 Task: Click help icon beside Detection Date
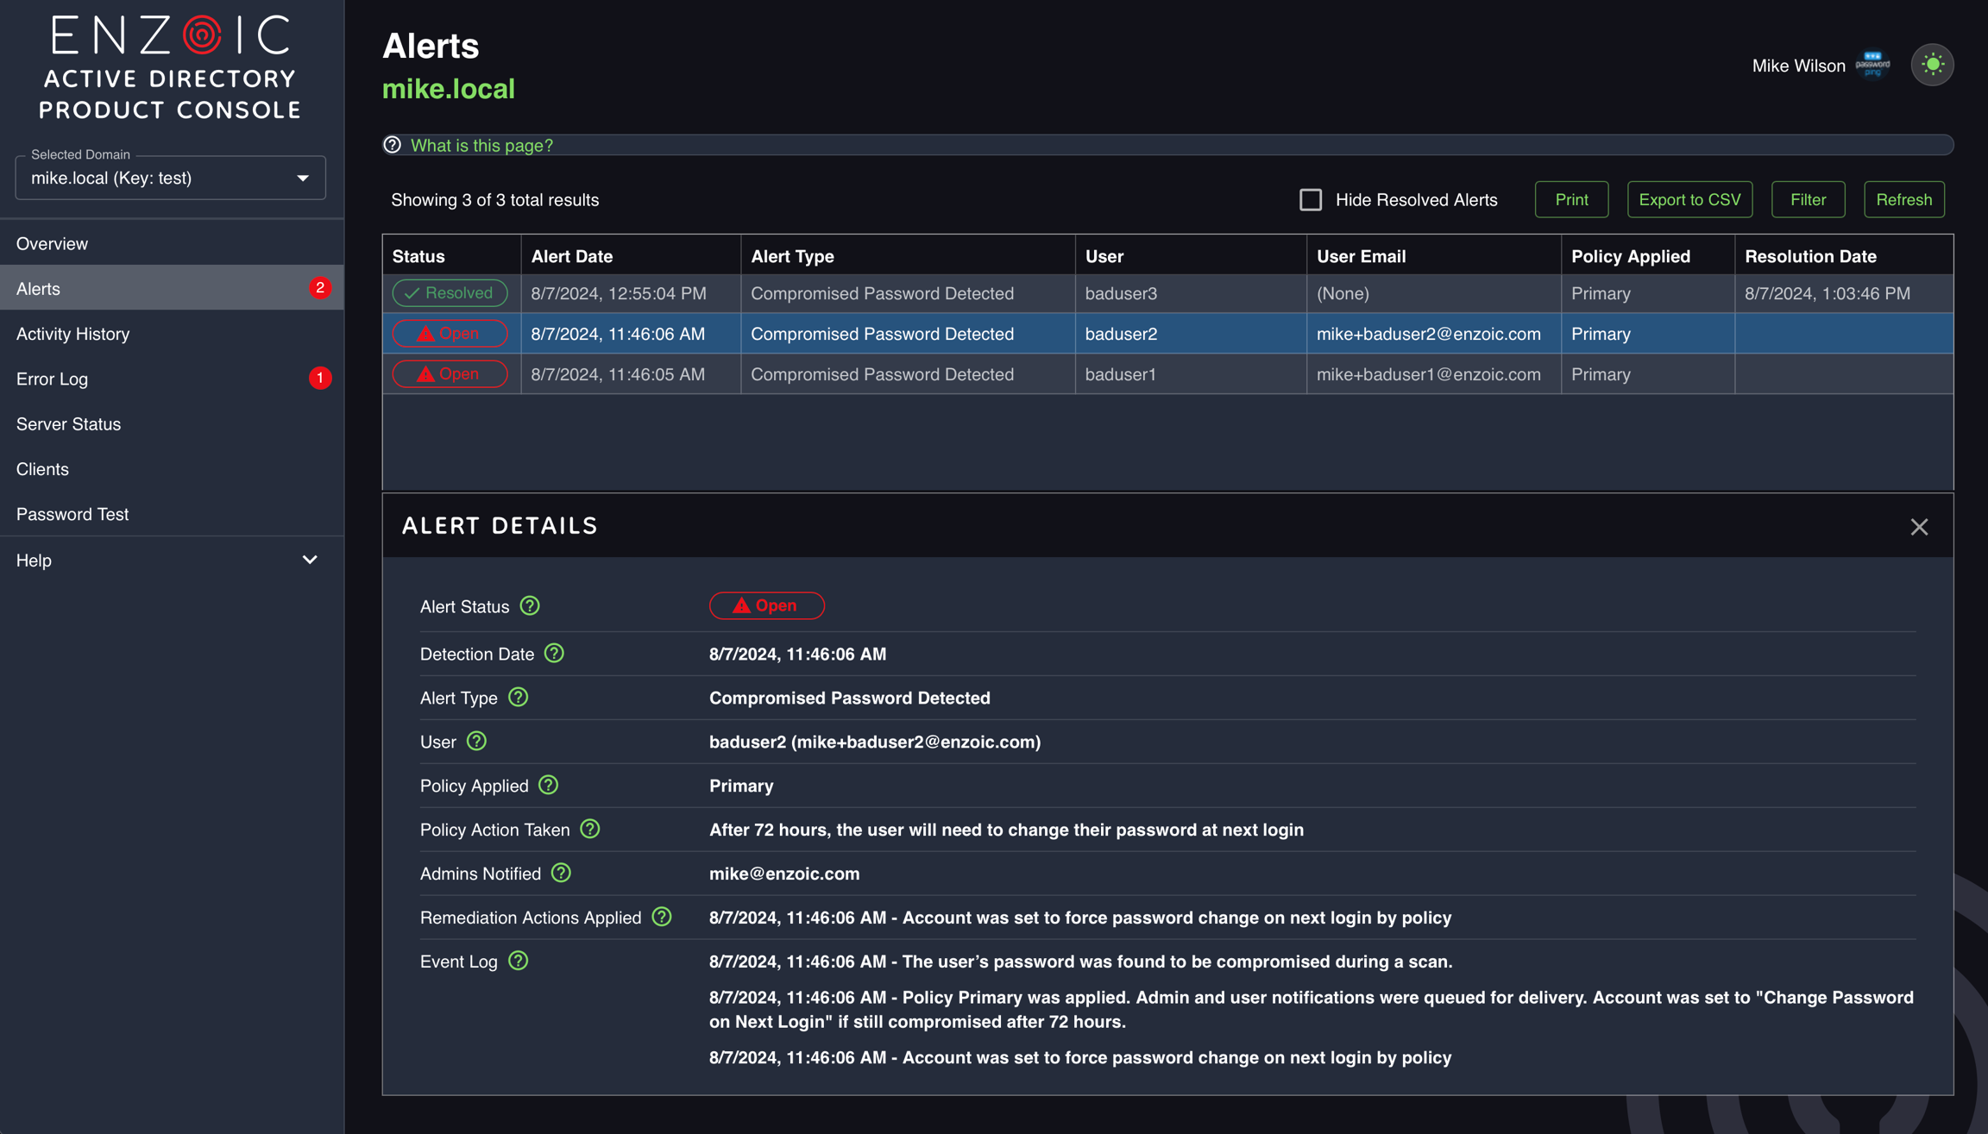pyautogui.click(x=554, y=654)
